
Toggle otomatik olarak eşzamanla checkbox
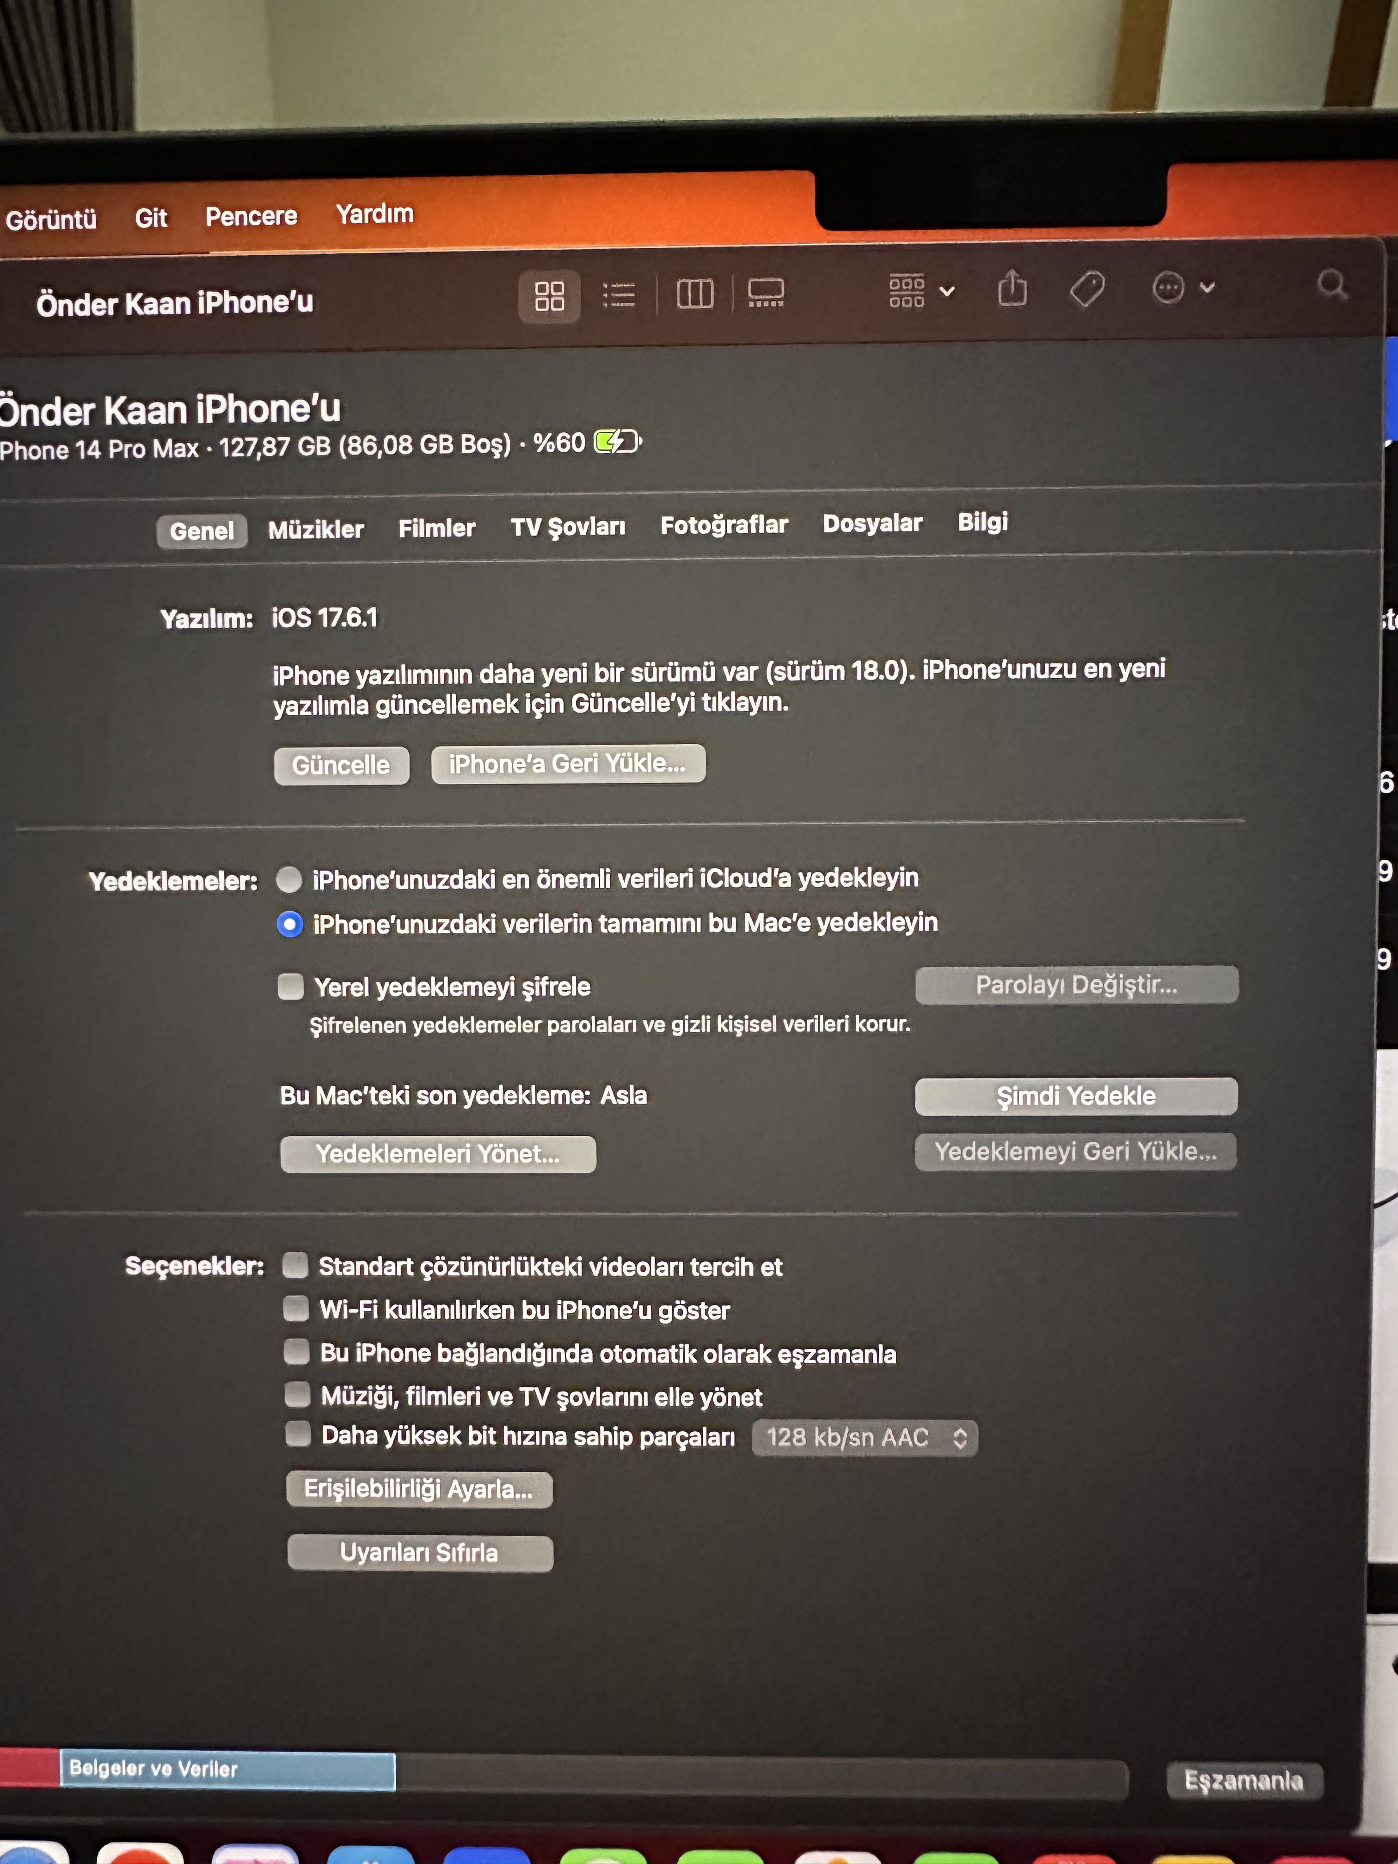click(x=297, y=1352)
